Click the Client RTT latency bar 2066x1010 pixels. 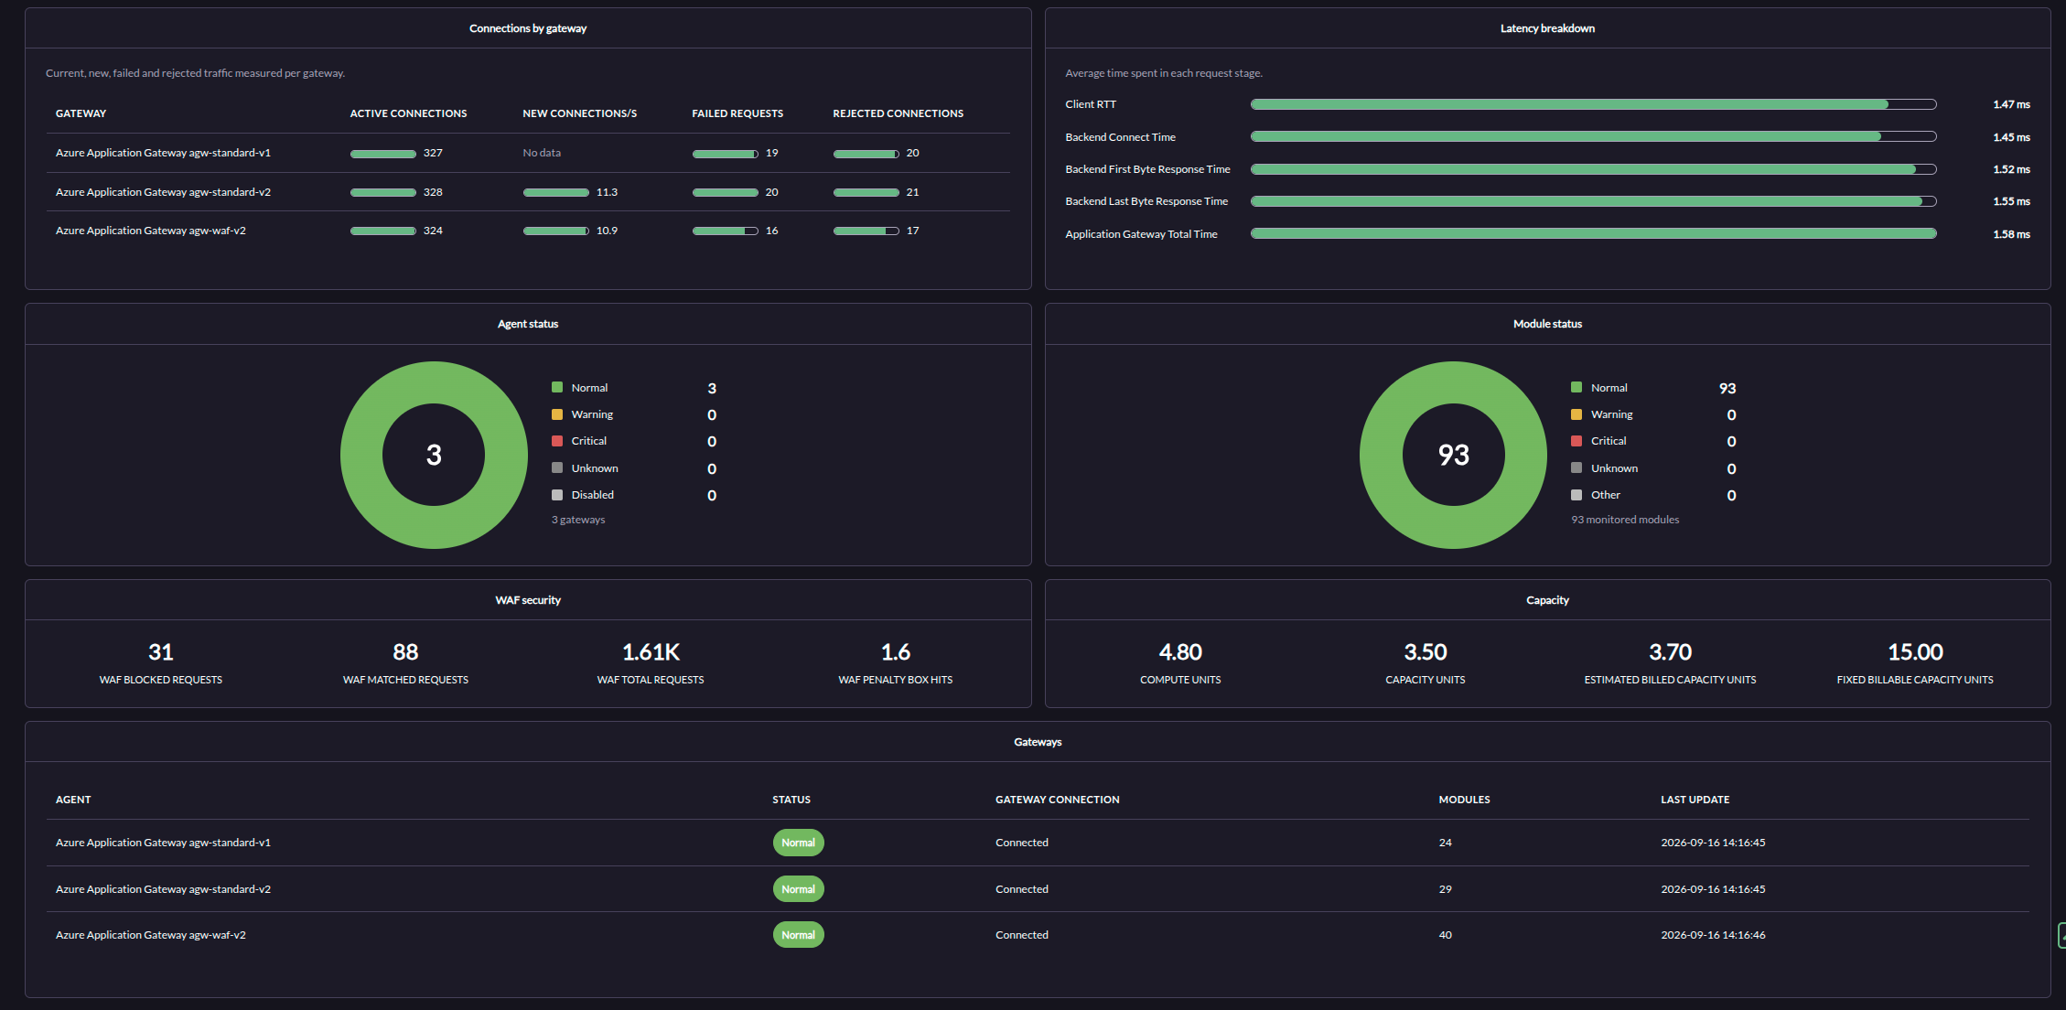[1593, 104]
